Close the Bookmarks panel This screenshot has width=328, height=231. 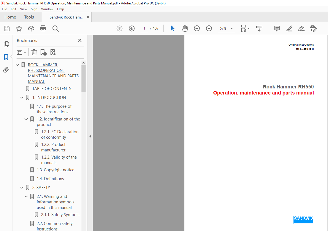pyautogui.click(x=80, y=40)
